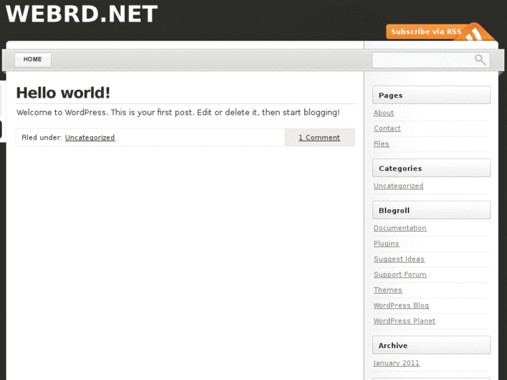Open the Suggest Ideas link
The height and width of the screenshot is (380, 507).
pyautogui.click(x=400, y=259)
